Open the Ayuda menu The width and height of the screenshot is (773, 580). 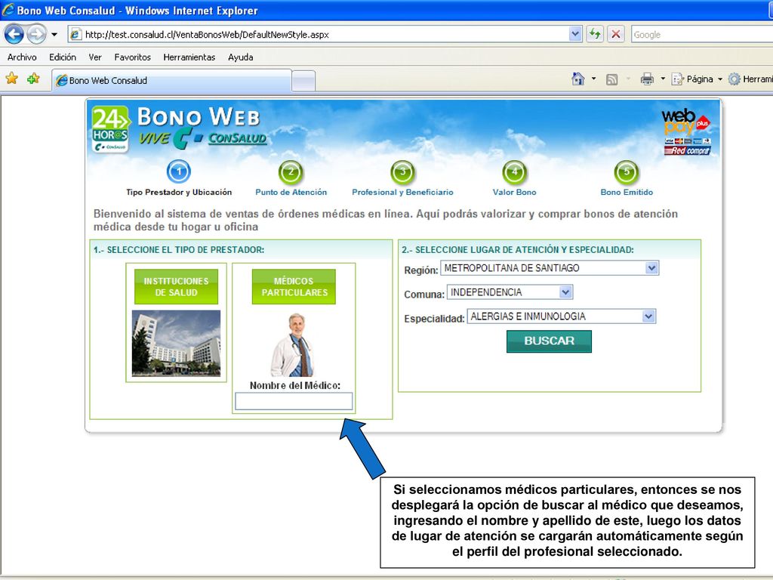point(241,57)
